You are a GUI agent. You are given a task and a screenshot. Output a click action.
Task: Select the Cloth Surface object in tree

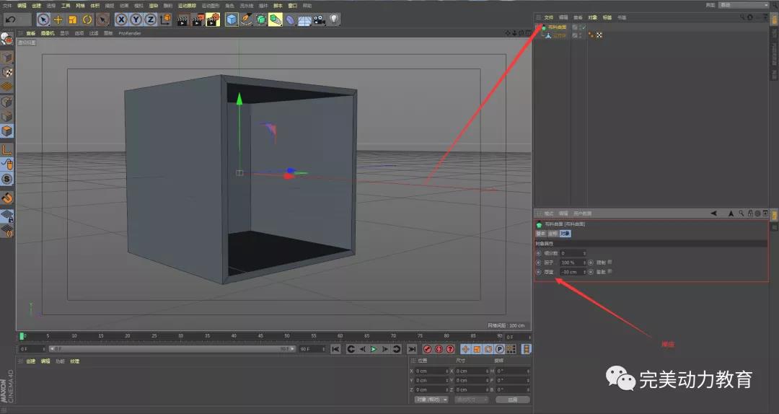(558, 27)
